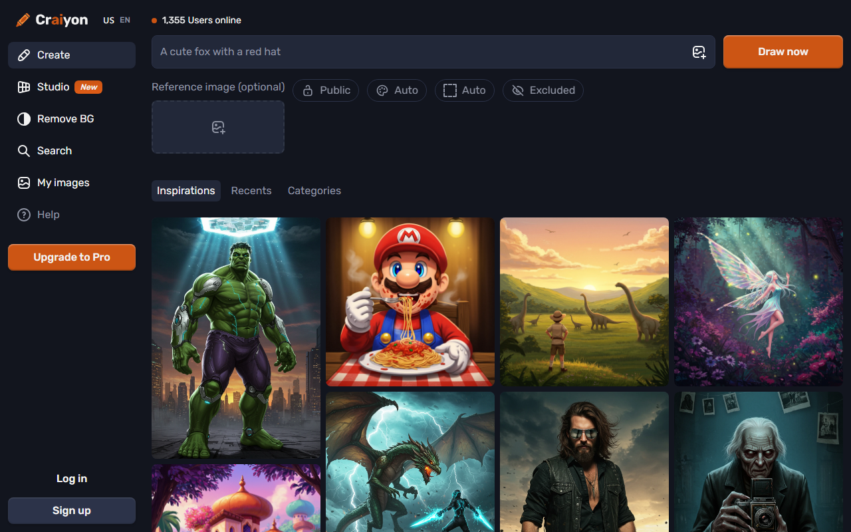Click the dashed-square aspect ratio icon

450,90
